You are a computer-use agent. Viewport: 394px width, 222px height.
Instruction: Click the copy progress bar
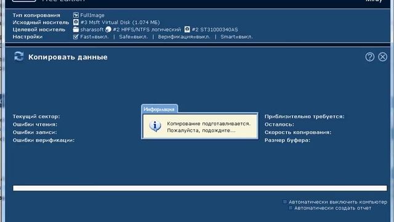pyautogui.click(x=200, y=188)
